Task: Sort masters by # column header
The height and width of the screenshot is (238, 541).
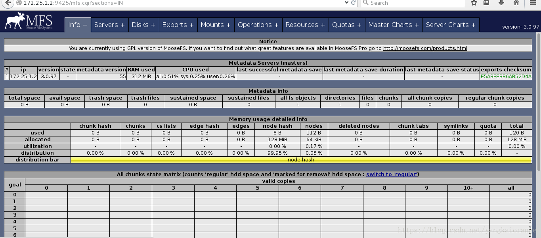Action: pyautogui.click(x=7, y=69)
